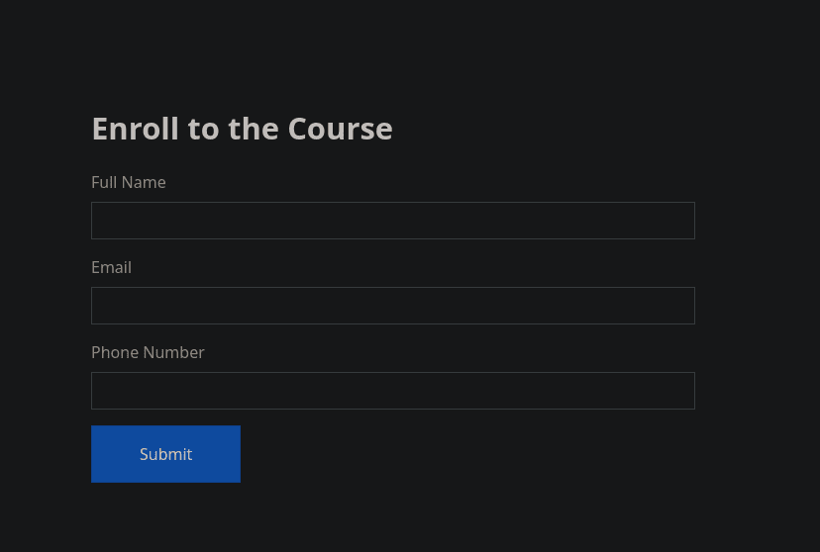820x552 pixels.
Task: Click the text box under Email
Action: [392, 306]
